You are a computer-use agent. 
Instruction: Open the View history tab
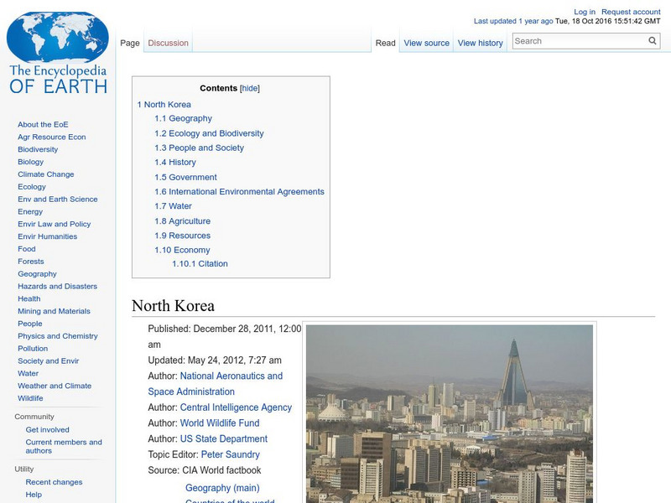coord(480,42)
